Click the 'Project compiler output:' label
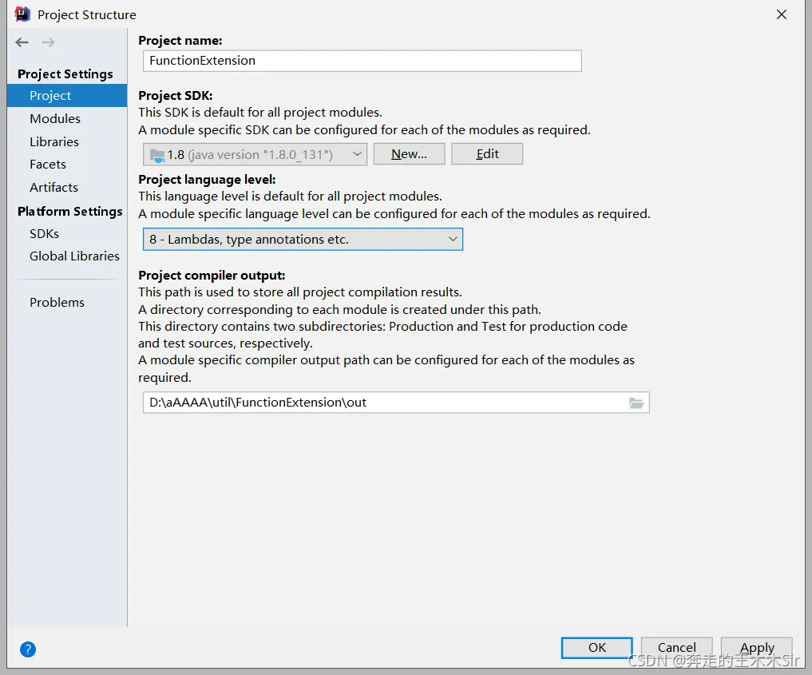This screenshot has height=675, width=812. 212,276
